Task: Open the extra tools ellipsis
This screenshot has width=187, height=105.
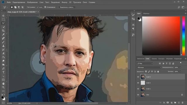Action: click(3, 91)
